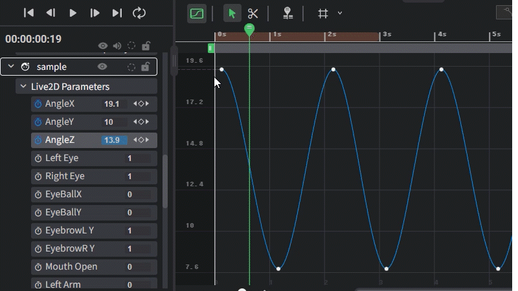Click Mouth Open stopwatch icon

coord(38,267)
